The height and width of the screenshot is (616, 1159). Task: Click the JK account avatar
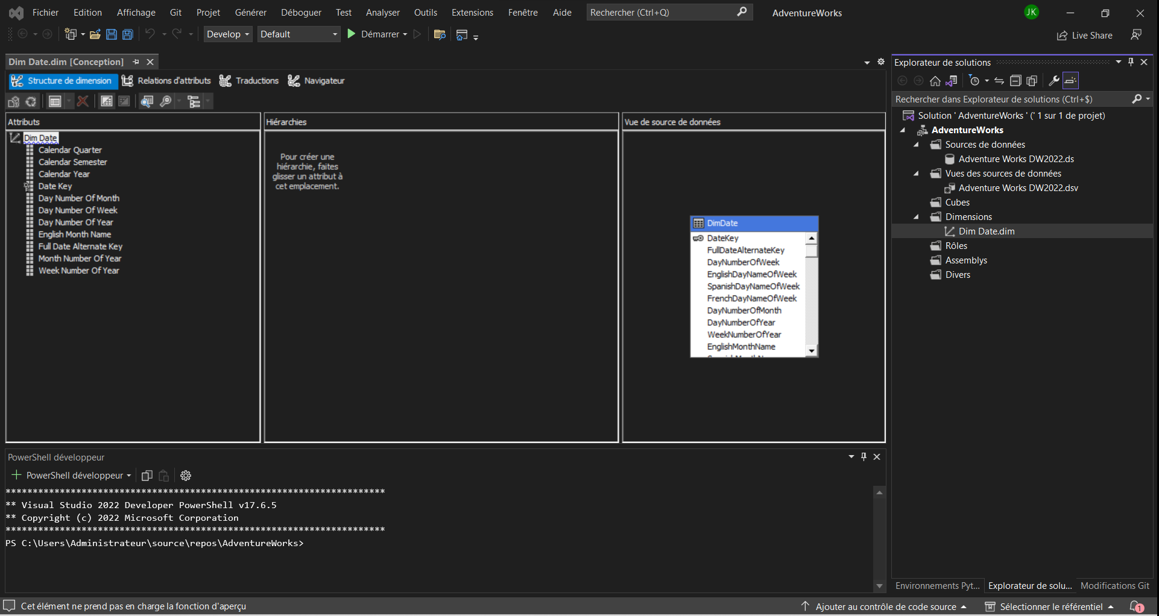point(1032,12)
